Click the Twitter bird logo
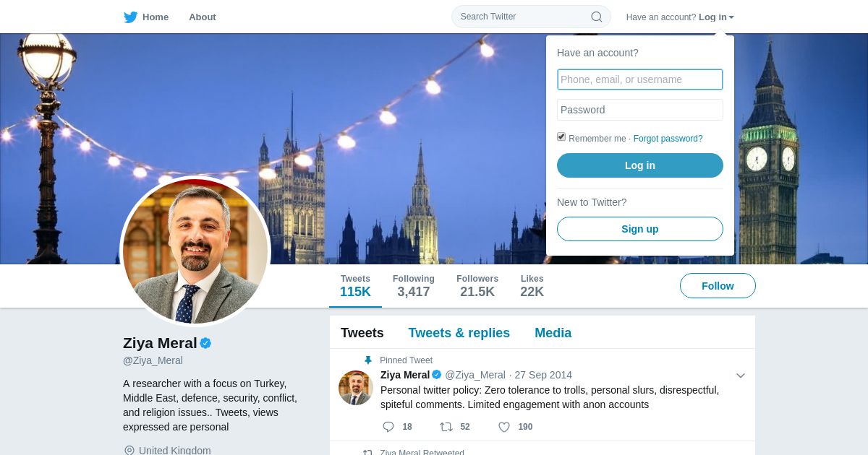 coord(130,17)
